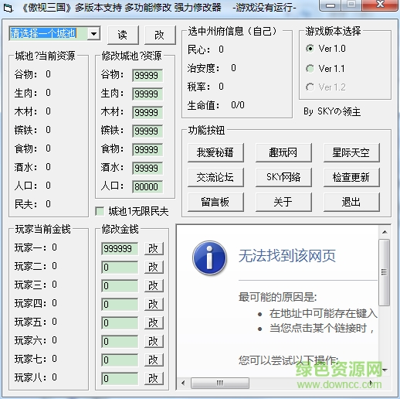Image resolution: width=400 pixels, height=399 pixels.
Task: Open the city selection combo box
Action: [x=55, y=33]
